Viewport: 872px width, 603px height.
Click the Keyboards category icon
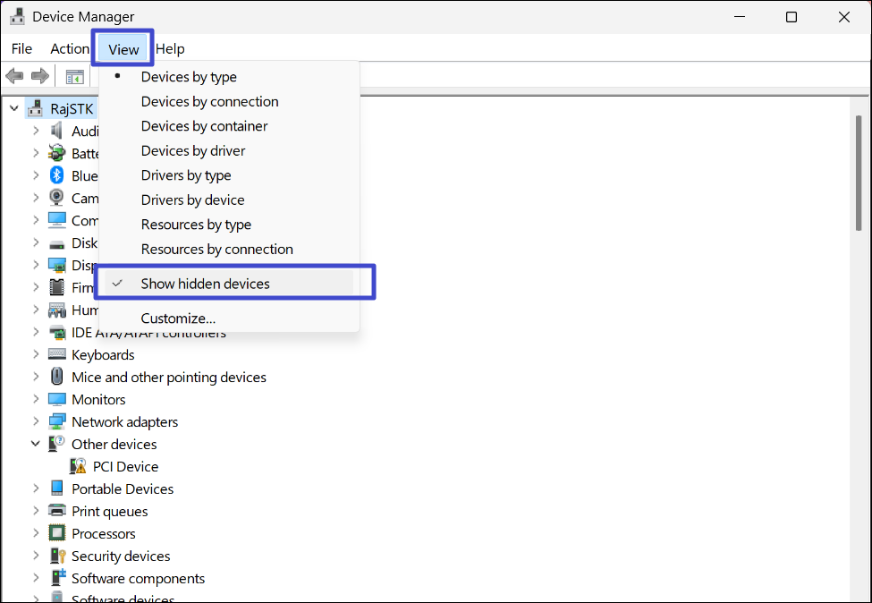pyautogui.click(x=56, y=353)
